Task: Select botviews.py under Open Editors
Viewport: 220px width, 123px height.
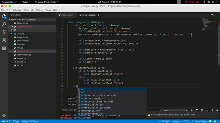Action: tap(22, 23)
